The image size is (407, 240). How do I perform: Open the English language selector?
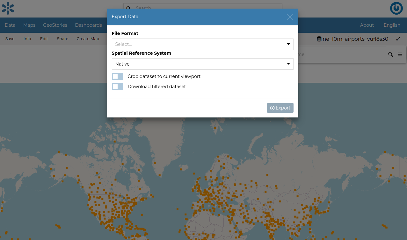[x=392, y=25]
